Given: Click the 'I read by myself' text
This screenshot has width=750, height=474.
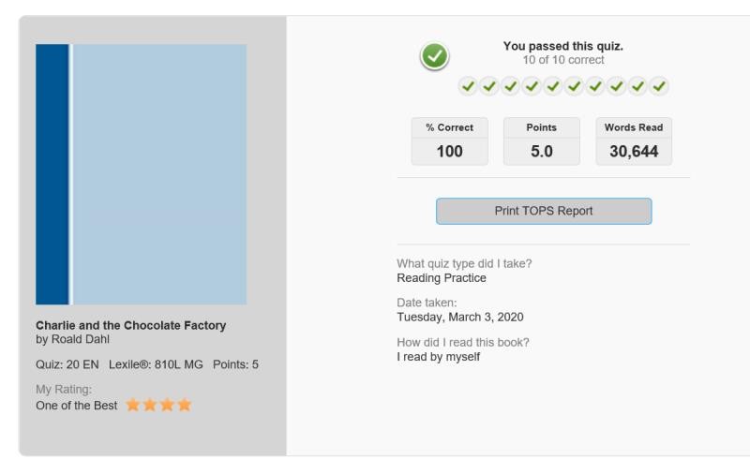Looking at the screenshot, I should point(438,357).
